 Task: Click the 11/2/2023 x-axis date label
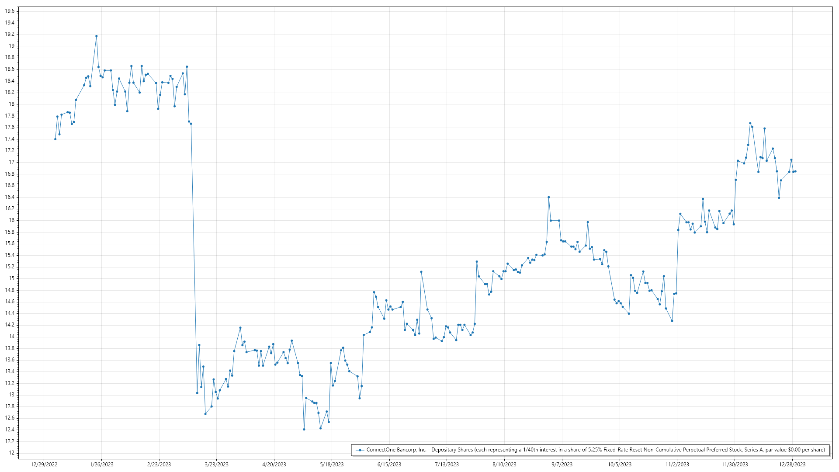click(x=677, y=464)
